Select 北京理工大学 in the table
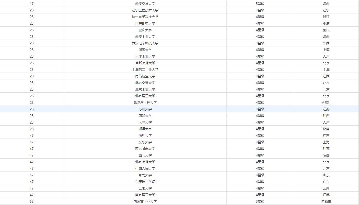The image size is (359, 205). 145,96
